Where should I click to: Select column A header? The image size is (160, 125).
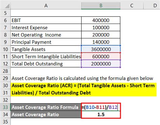pyautogui.click(x=46, y=5)
